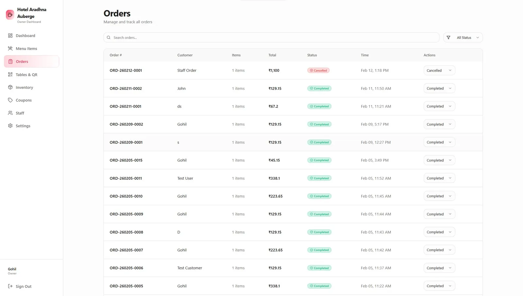Open the All Status filter dropdown
Viewport: 523px width, 296px height.
click(x=463, y=38)
